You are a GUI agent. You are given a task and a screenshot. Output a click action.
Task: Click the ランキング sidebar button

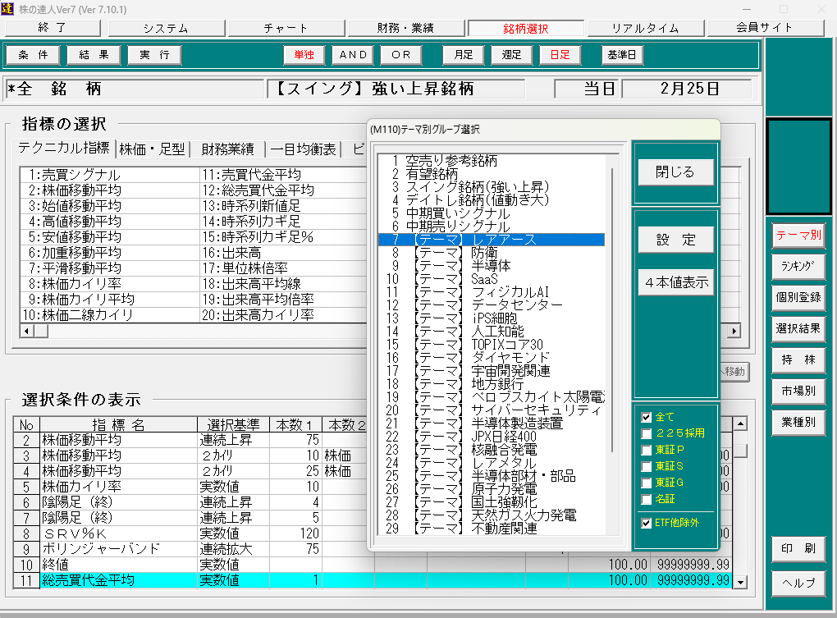[798, 266]
